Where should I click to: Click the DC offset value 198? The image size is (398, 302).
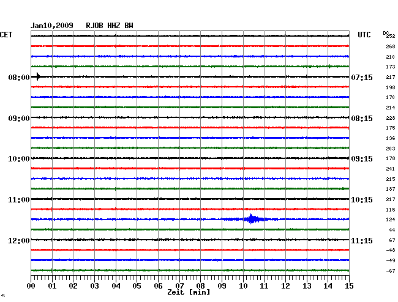(391, 87)
